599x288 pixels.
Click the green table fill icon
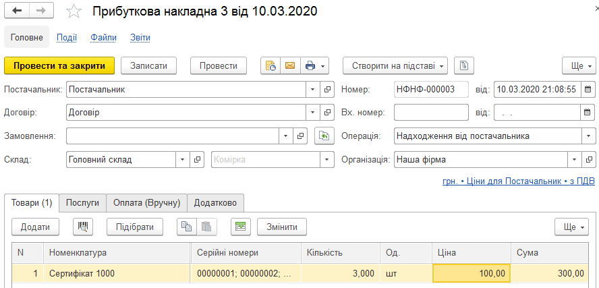point(241,227)
